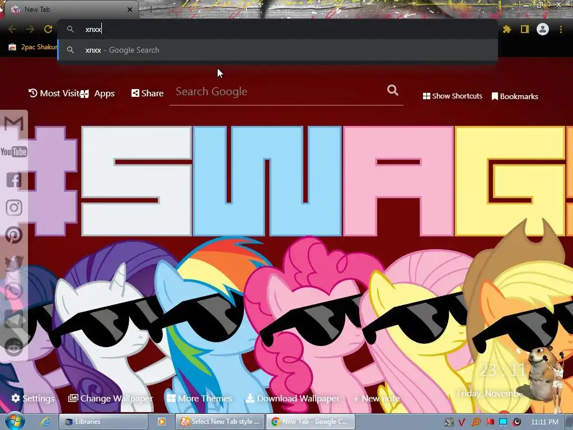Open the round chat icon below Twitter

coord(14,291)
